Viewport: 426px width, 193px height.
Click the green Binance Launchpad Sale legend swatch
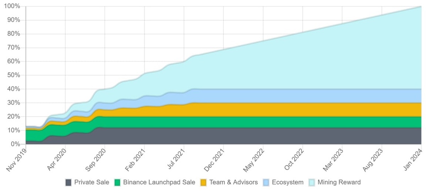click(118, 182)
